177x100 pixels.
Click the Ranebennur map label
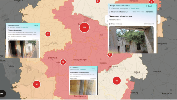click(80, 96)
